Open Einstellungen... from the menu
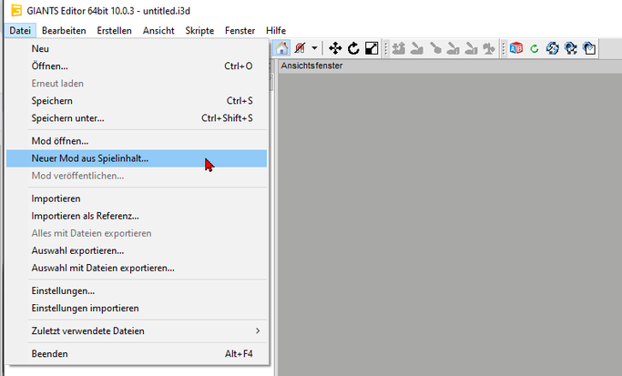622x376 pixels. point(137,291)
